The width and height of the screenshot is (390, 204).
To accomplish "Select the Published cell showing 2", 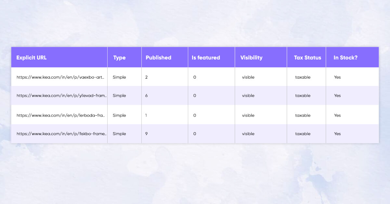I will pyautogui.click(x=147, y=77).
